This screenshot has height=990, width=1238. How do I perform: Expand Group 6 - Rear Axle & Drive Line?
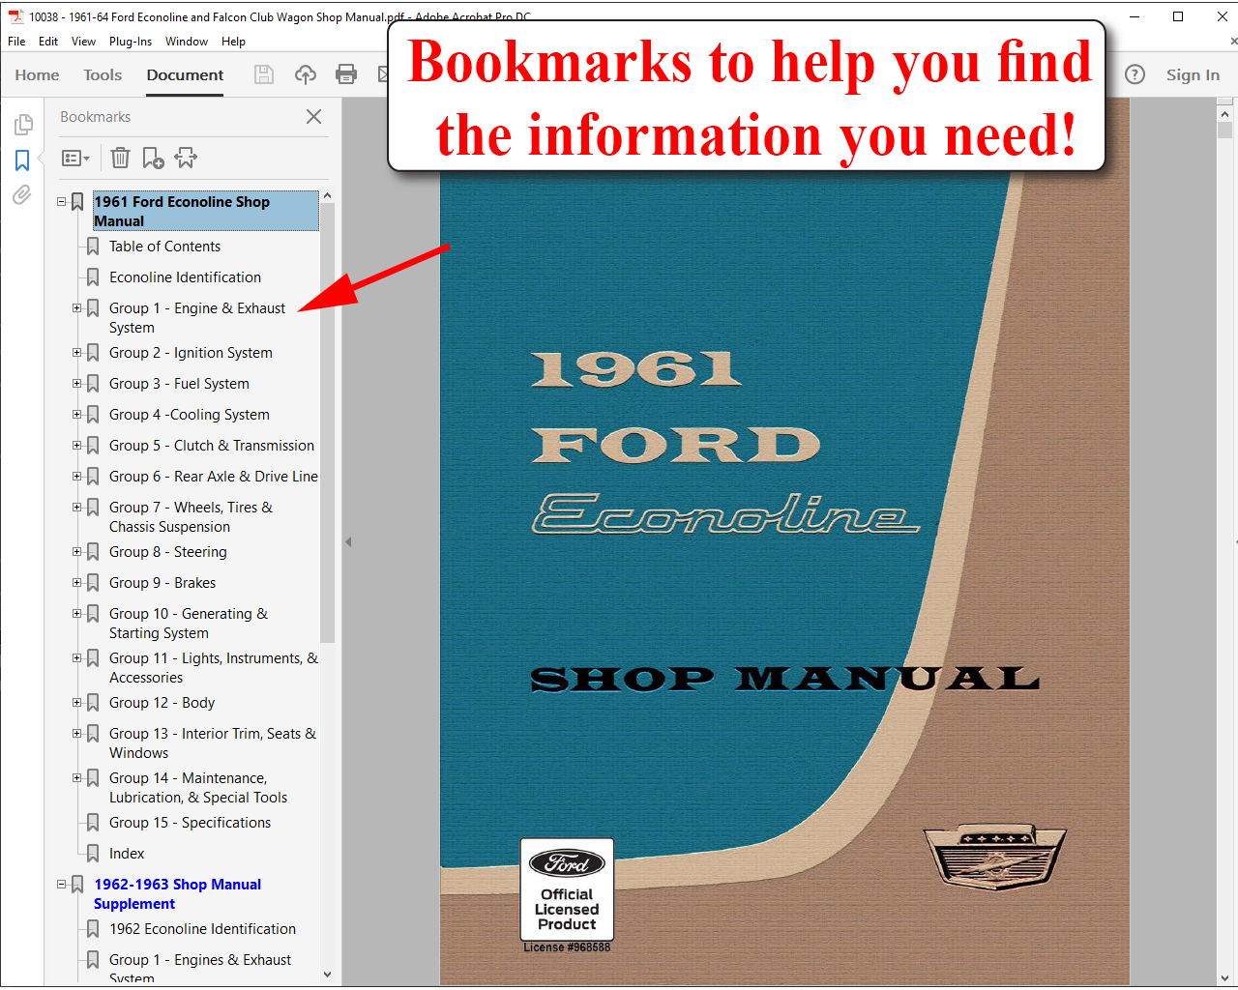click(x=77, y=477)
